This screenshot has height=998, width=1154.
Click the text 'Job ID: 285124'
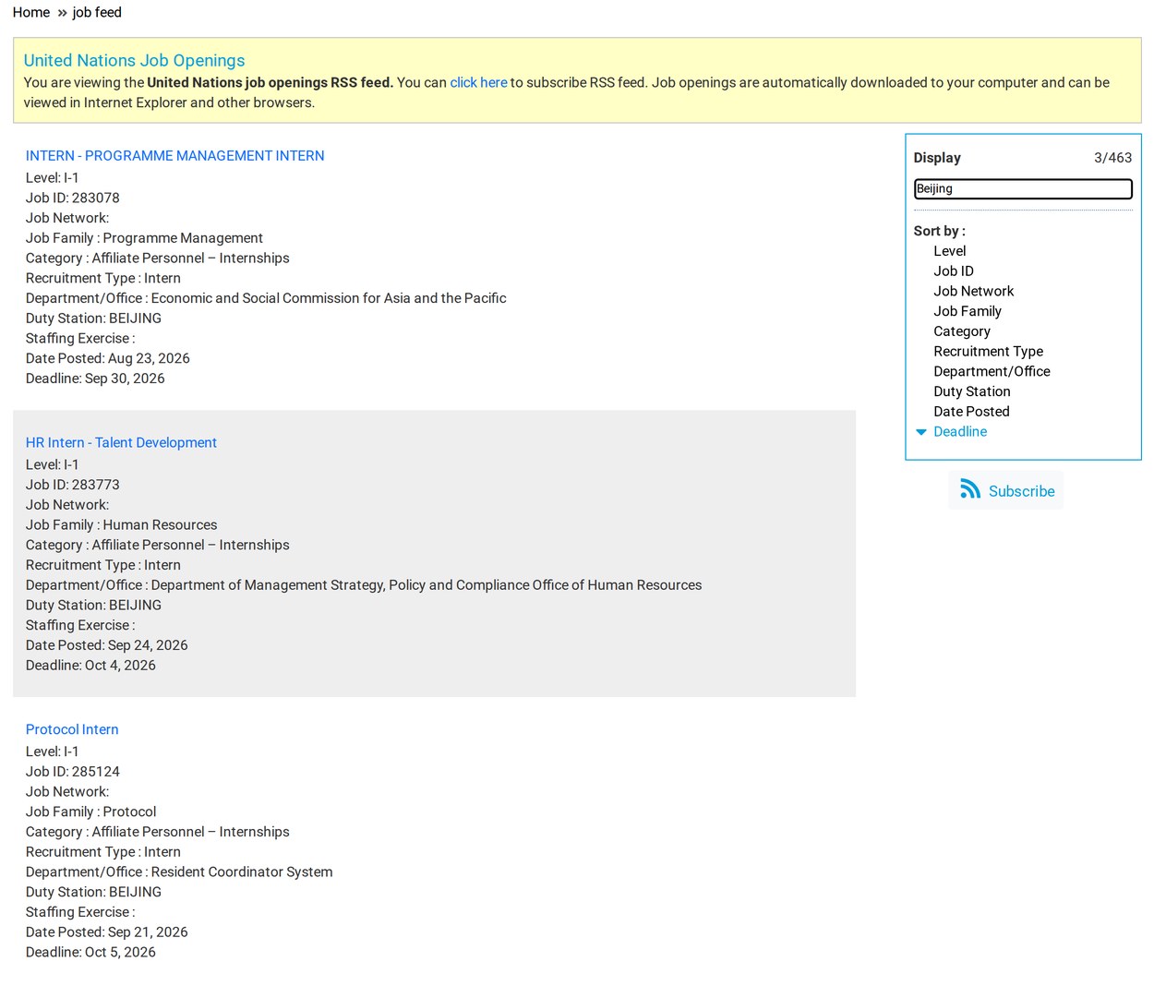click(x=73, y=772)
